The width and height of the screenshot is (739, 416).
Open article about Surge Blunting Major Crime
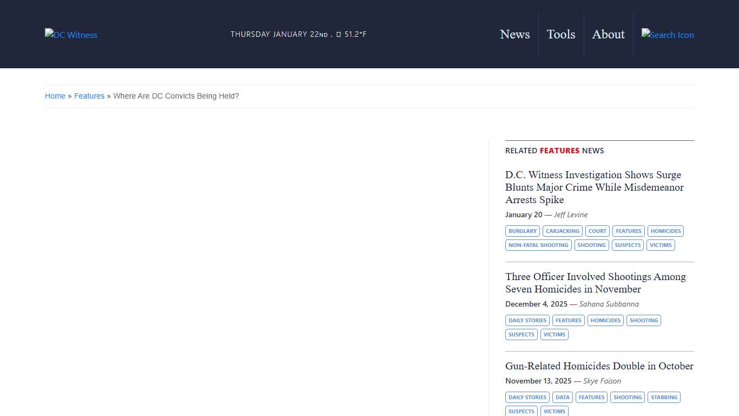click(x=594, y=187)
